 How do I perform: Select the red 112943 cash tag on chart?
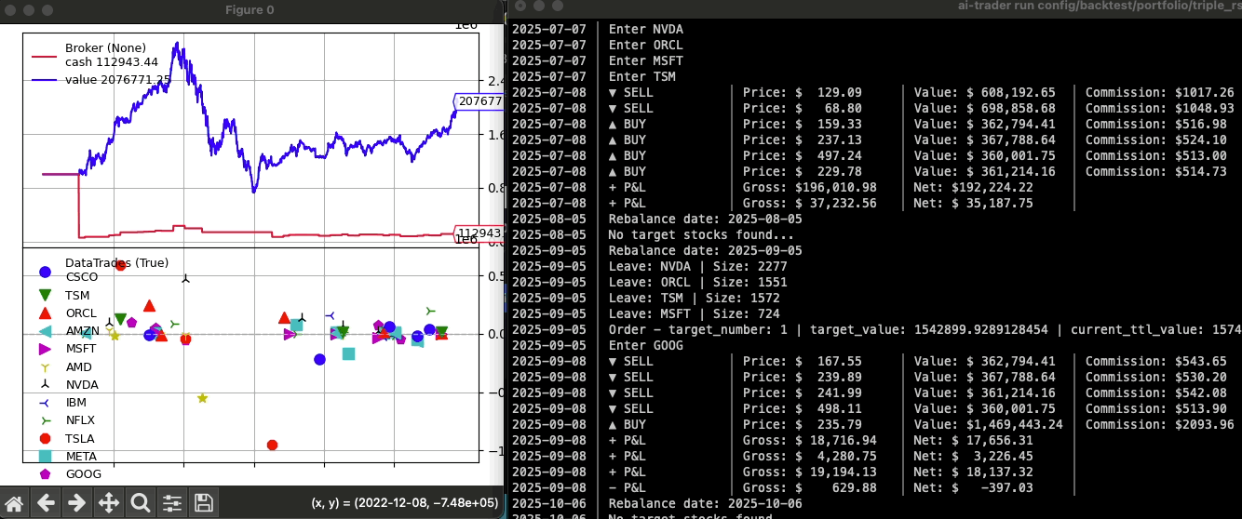tap(478, 233)
